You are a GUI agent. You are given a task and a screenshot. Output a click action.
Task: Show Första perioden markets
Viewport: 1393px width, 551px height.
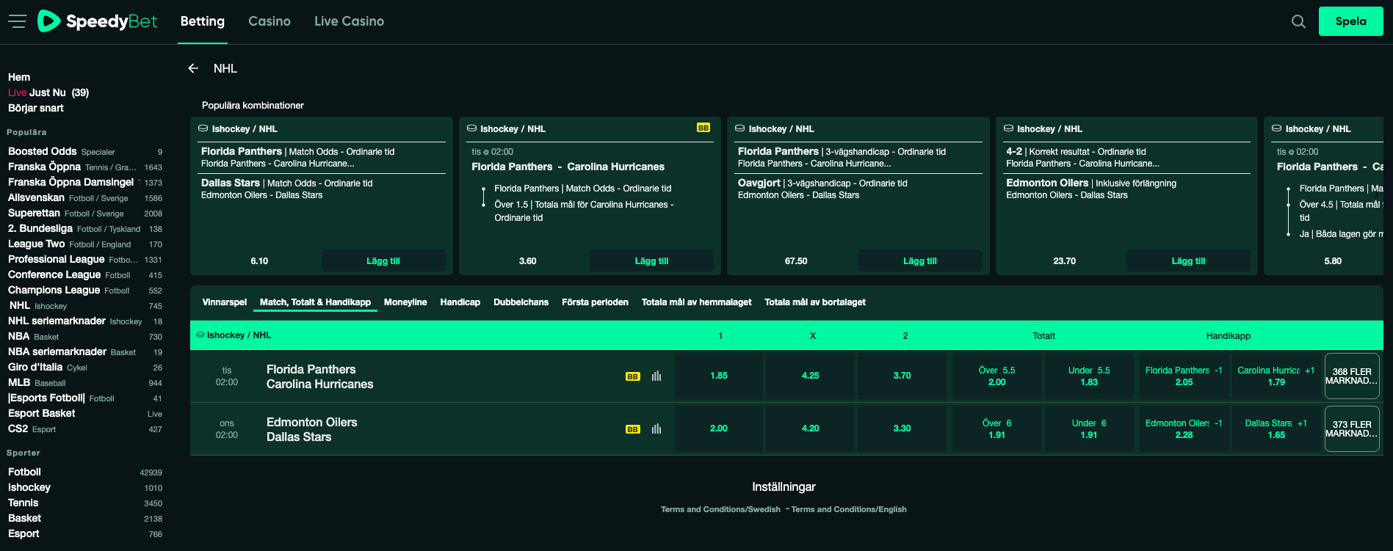[595, 302]
